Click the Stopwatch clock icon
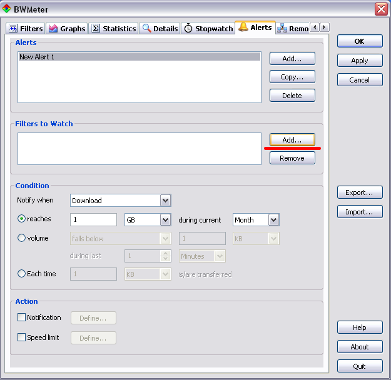Image resolution: width=391 pixels, height=380 pixels. pyautogui.click(x=188, y=29)
